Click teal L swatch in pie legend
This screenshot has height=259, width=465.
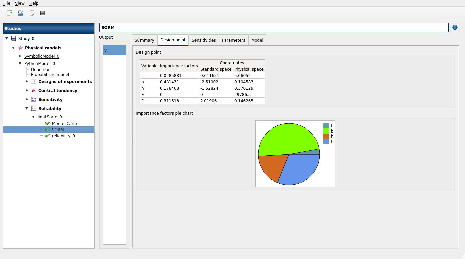pyautogui.click(x=326, y=126)
